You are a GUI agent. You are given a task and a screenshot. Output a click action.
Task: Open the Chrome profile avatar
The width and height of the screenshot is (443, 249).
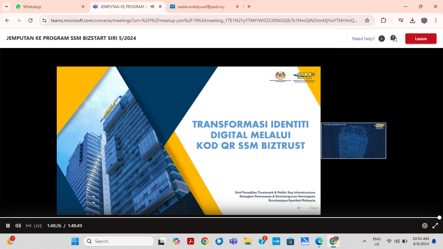[x=424, y=20]
